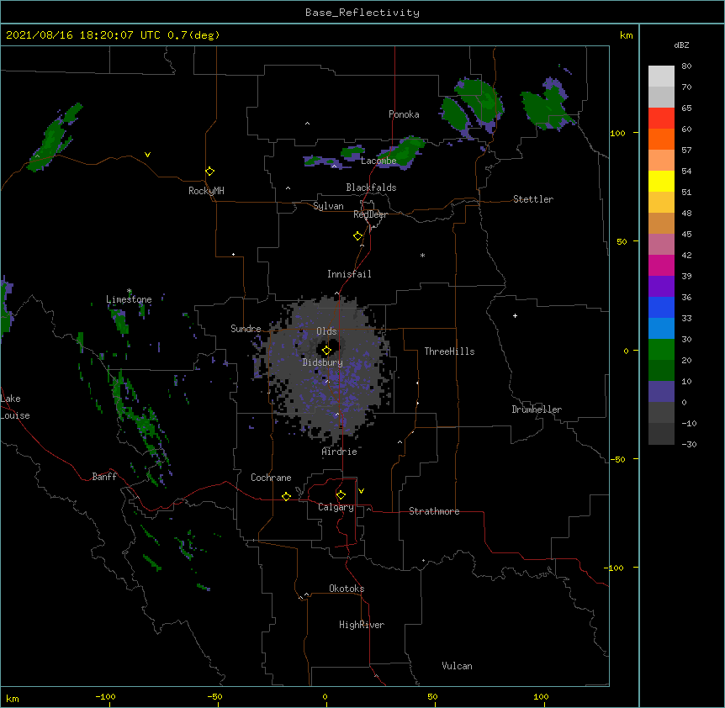This screenshot has width=725, height=708.
Task: Click the Calgary city label
Action: pyautogui.click(x=336, y=507)
